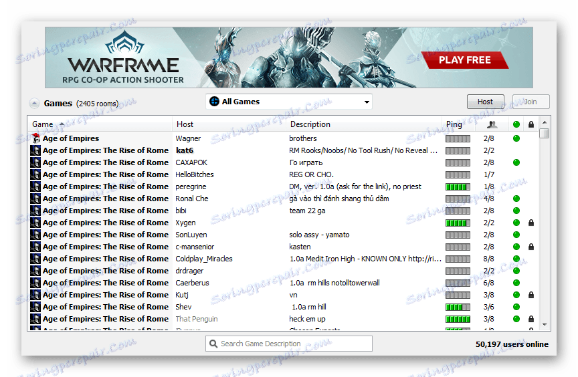Image resolution: width=578 pixels, height=377 pixels.
Task: Click the ping bar in Shev's row
Action: 458,307
